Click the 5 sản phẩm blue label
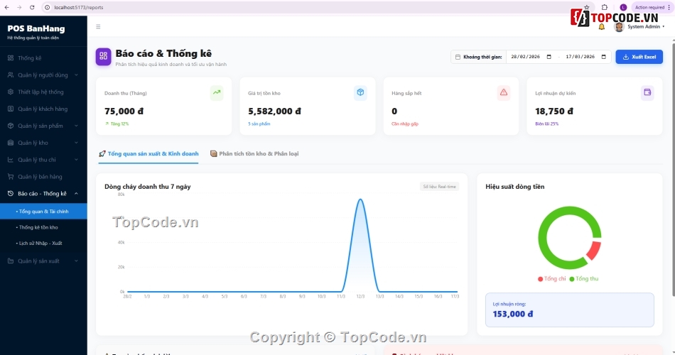This screenshot has width=675, height=355. (259, 124)
